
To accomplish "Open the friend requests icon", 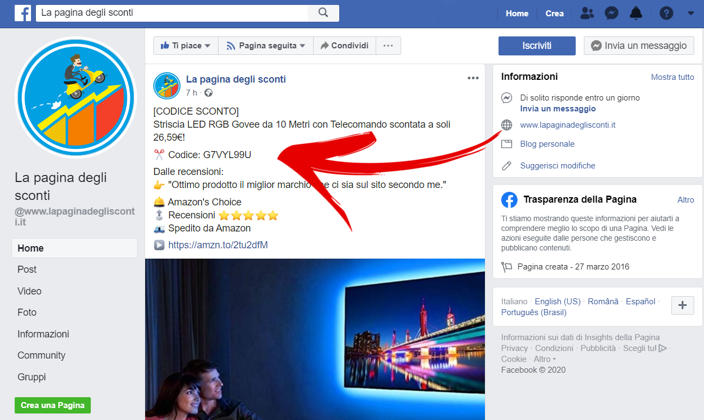I will 587,13.
